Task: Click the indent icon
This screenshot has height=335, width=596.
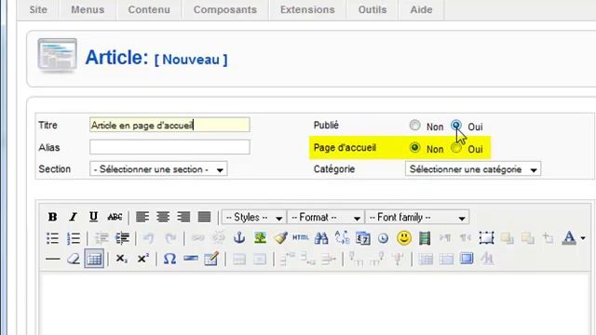Action: pyautogui.click(x=122, y=238)
